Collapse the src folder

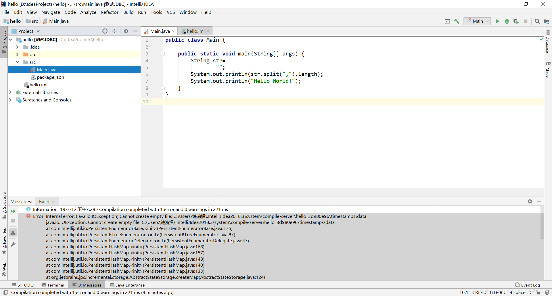click(18, 62)
